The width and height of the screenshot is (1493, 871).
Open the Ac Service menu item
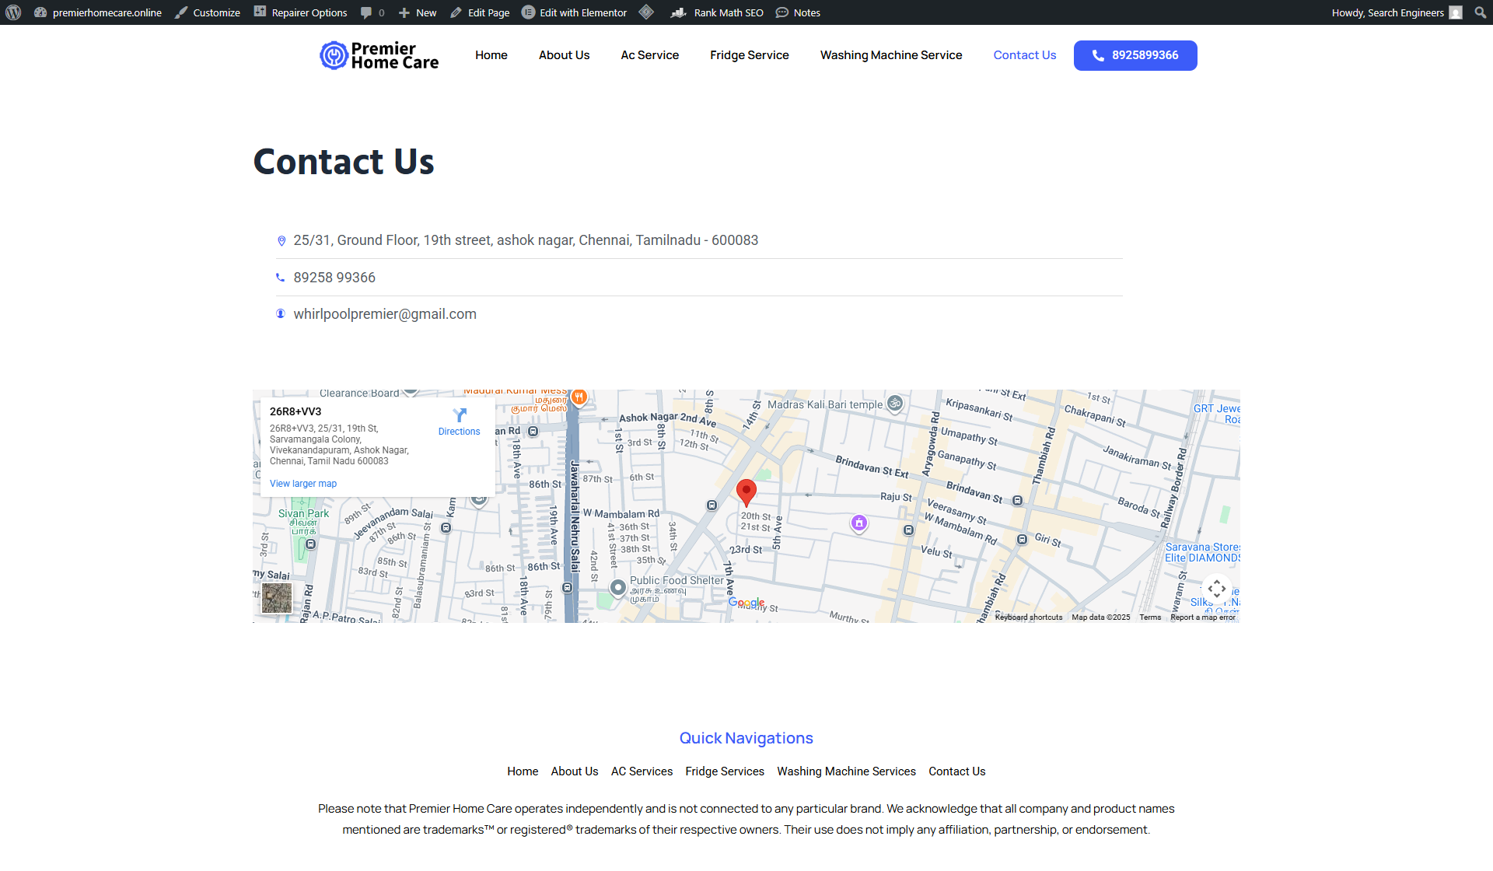click(x=649, y=55)
